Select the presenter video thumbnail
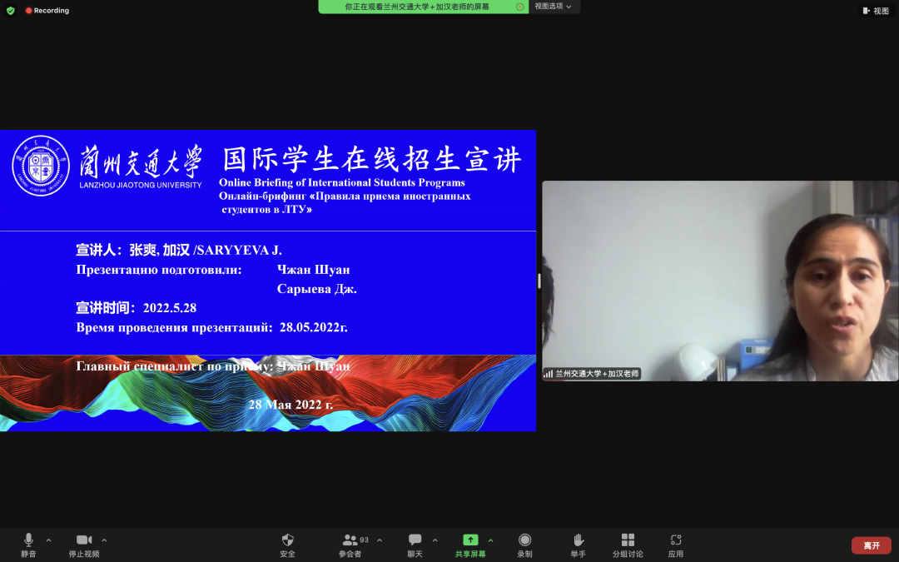899x562 pixels. (x=720, y=281)
